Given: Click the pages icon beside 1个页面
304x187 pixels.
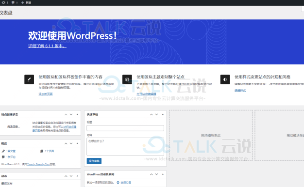Looking at the screenshot, I should point(42,151).
